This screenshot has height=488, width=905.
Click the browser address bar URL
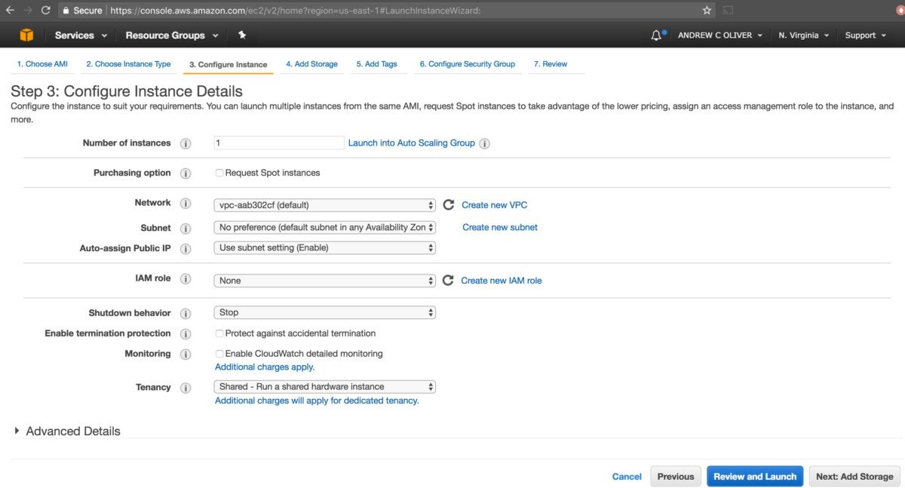[295, 11]
